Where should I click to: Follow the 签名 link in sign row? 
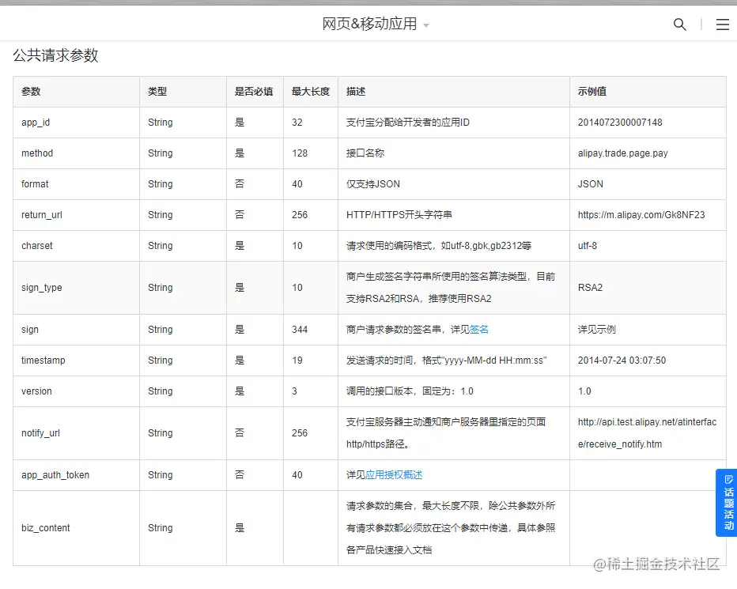tap(479, 330)
